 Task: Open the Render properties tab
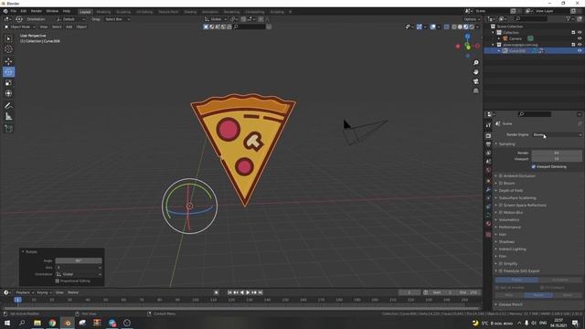point(488,136)
